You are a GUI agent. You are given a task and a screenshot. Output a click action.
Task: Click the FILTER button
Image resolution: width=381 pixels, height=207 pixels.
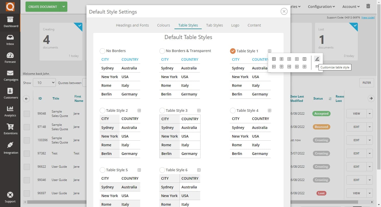(366, 82)
